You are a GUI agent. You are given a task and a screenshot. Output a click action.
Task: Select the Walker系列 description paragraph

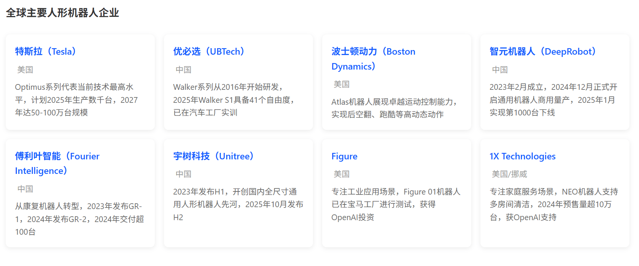tap(234, 100)
